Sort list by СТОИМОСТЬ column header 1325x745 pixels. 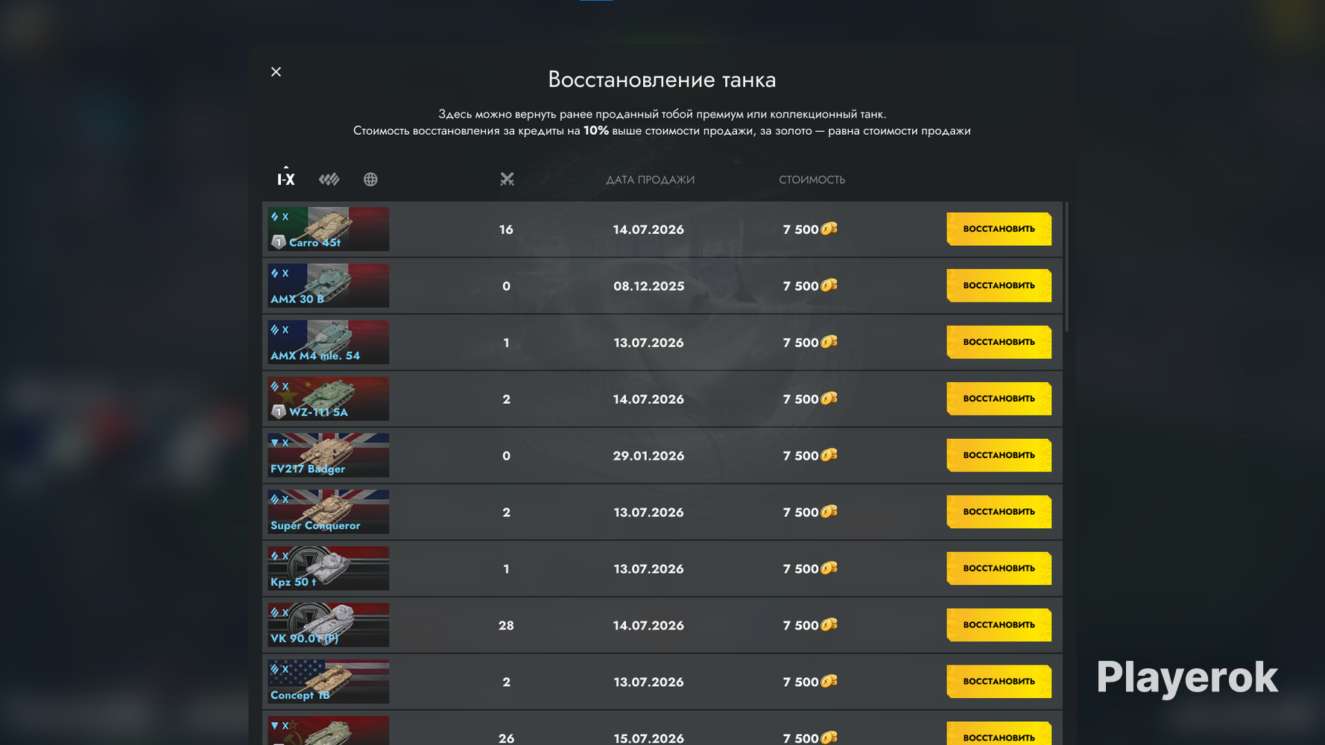(x=812, y=180)
